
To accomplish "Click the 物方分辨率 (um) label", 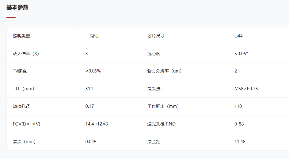I will click(164, 71).
